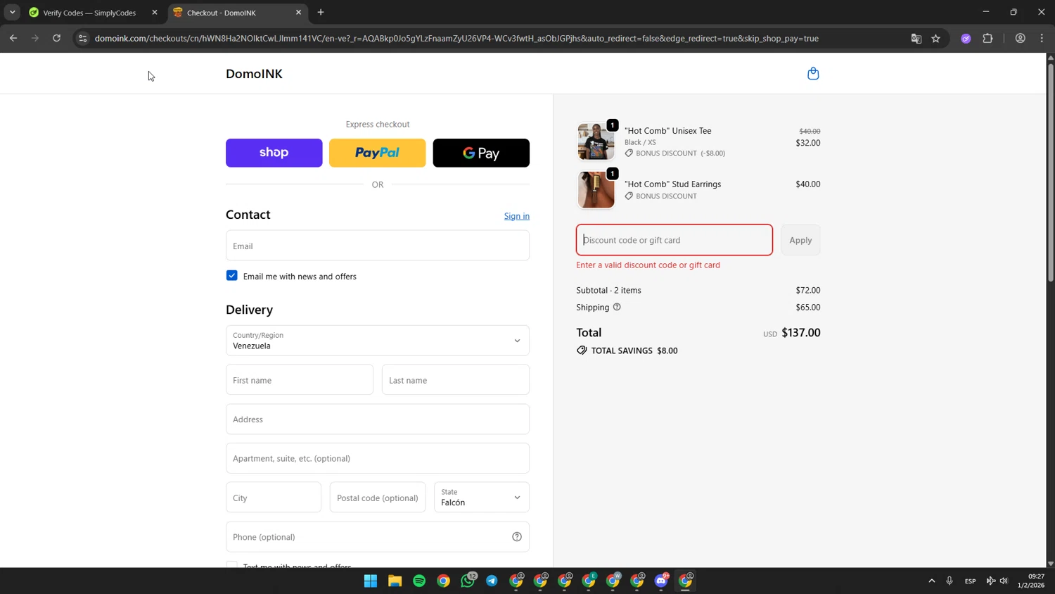The height and width of the screenshot is (594, 1055).
Task: Open the tab search dropdown arrow
Action: [12, 12]
